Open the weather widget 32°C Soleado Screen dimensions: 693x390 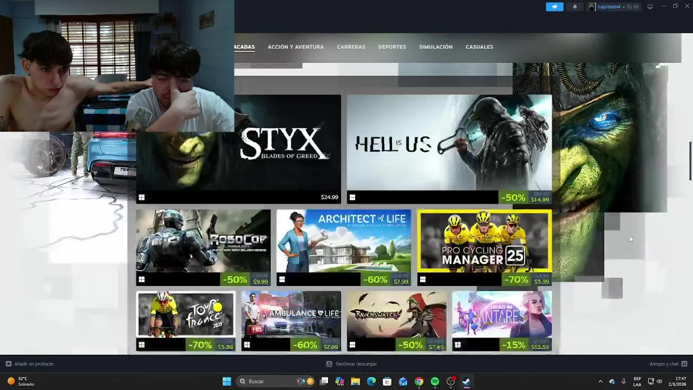coord(21,381)
